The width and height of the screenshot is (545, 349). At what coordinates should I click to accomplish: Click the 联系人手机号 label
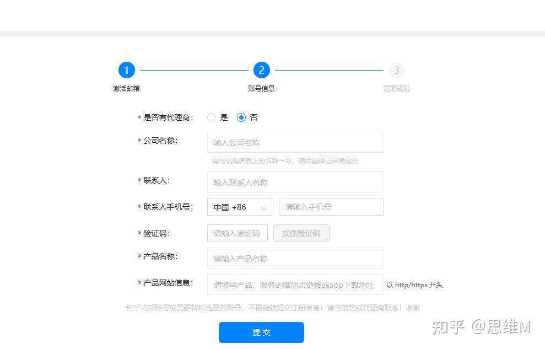coord(168,207)
